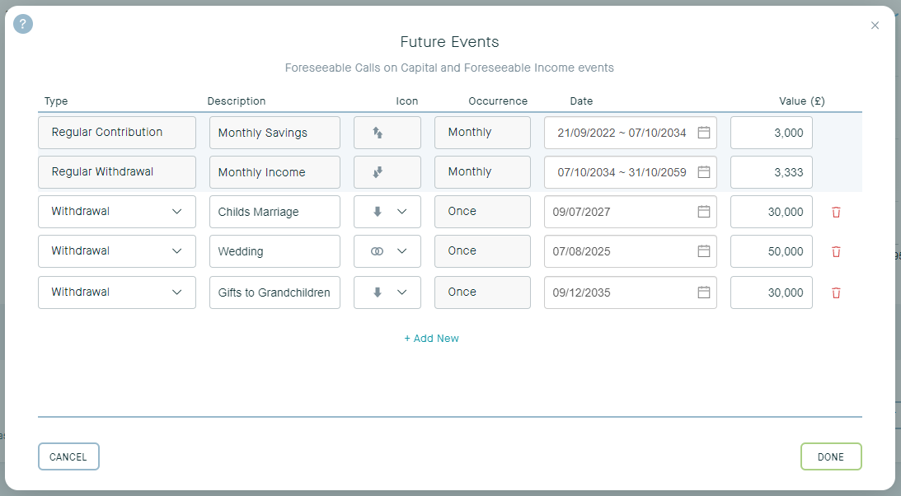Viewport: 901px width, 496px height.
Task: Select the 3,000 value field for Monthly Savings
Action: click(771, 132)
